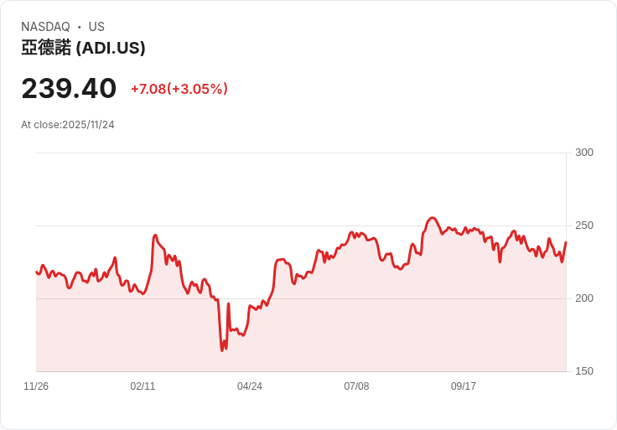Click the 300 y-axis price label

coord(584,153)
